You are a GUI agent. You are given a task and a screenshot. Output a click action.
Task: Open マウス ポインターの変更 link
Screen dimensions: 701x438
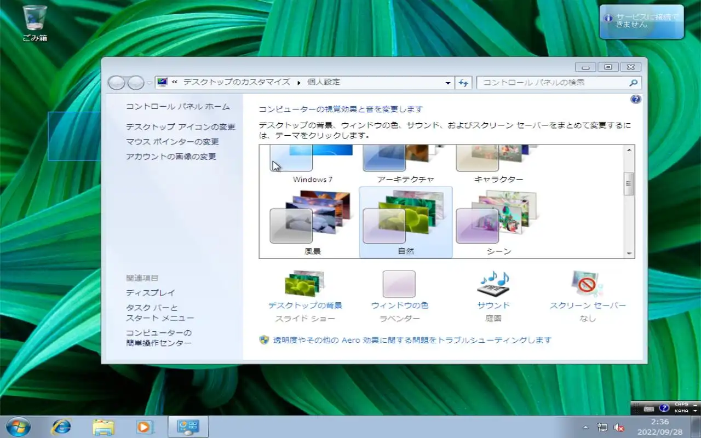(173, 142)
